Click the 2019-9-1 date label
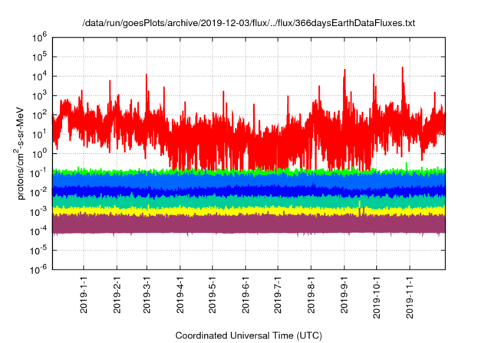Screen dimensions: 491x343 click(x=344, y=295)
